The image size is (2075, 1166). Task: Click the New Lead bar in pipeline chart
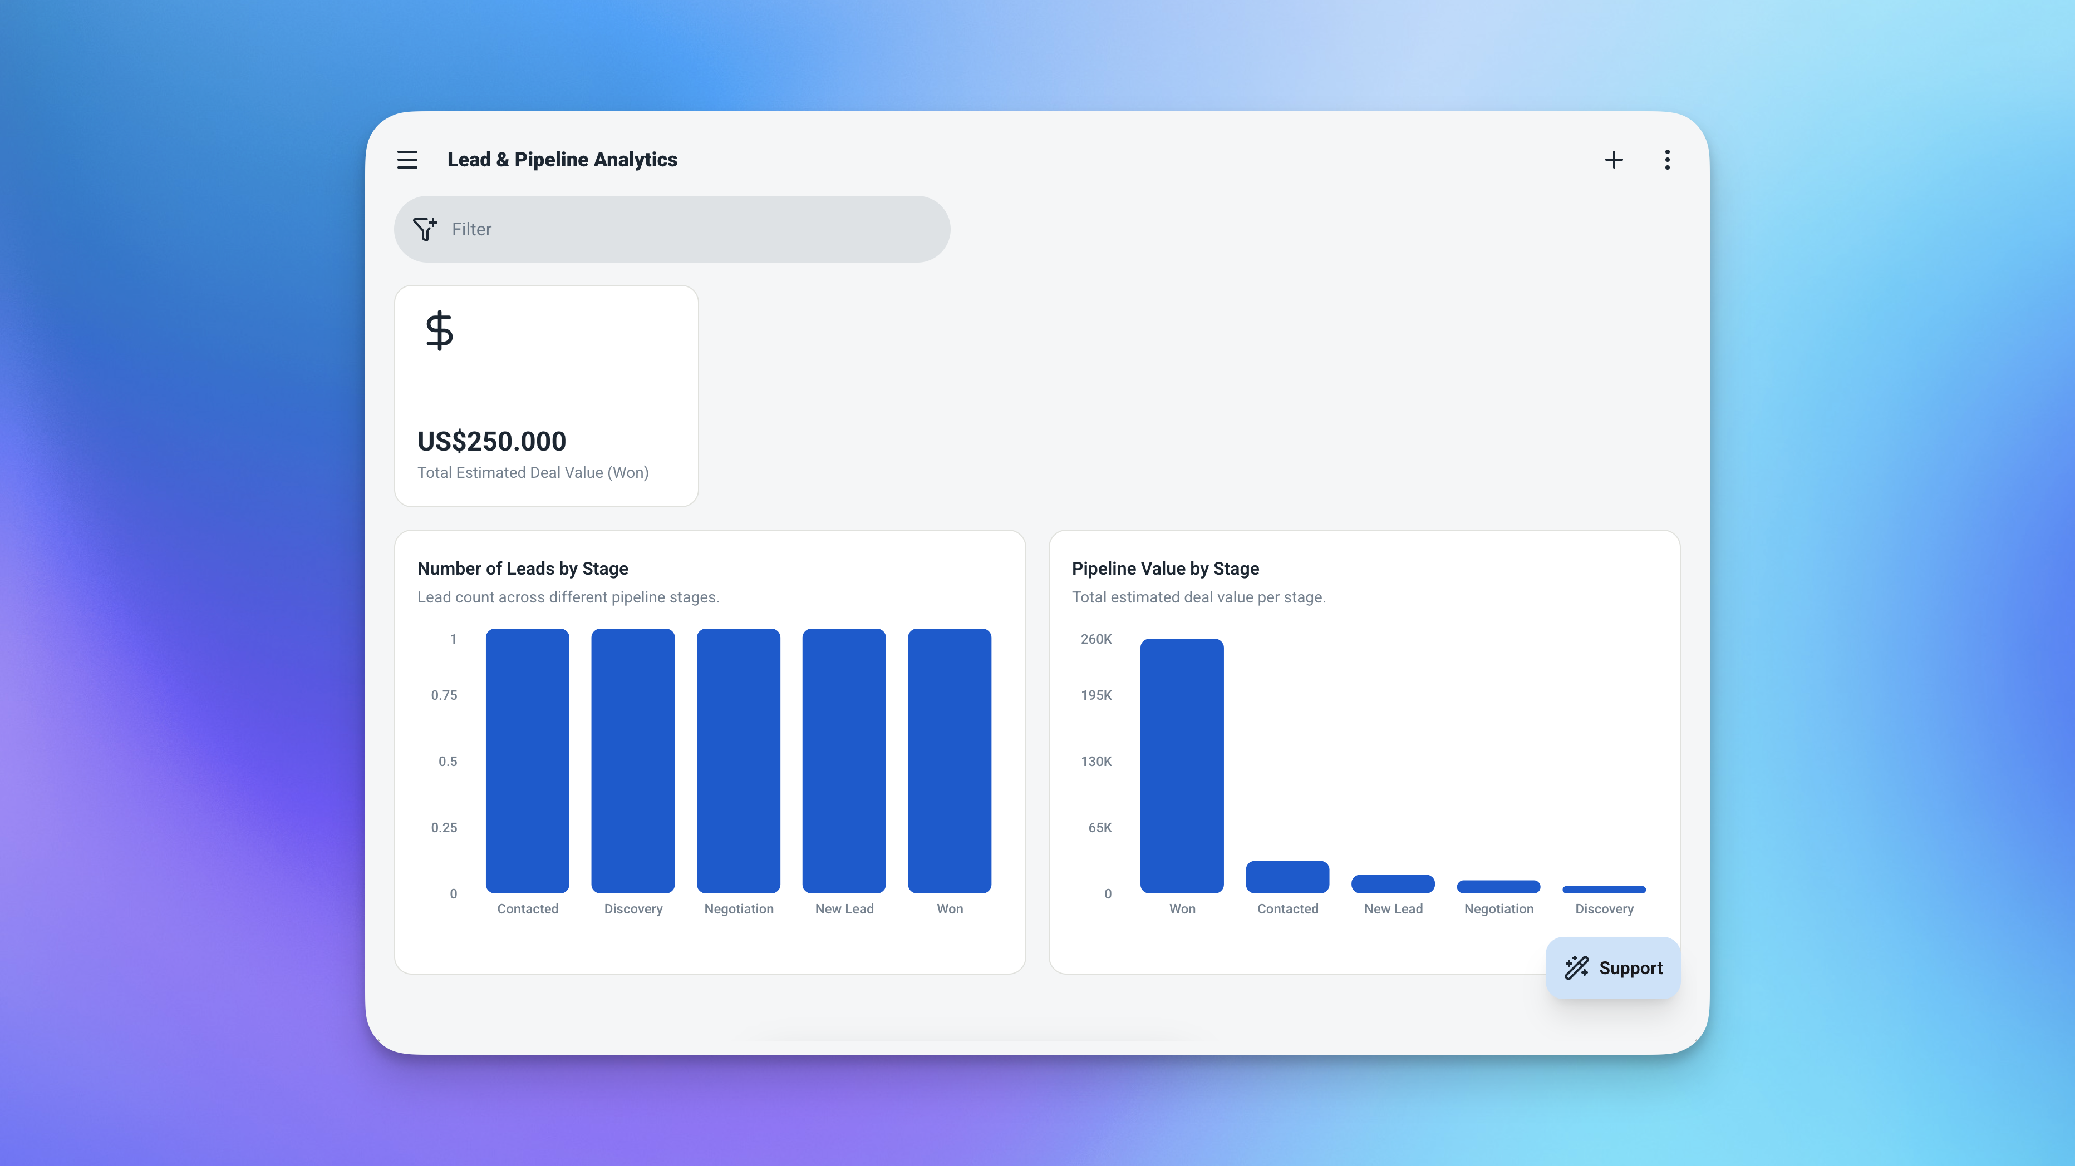(1393, 883)
